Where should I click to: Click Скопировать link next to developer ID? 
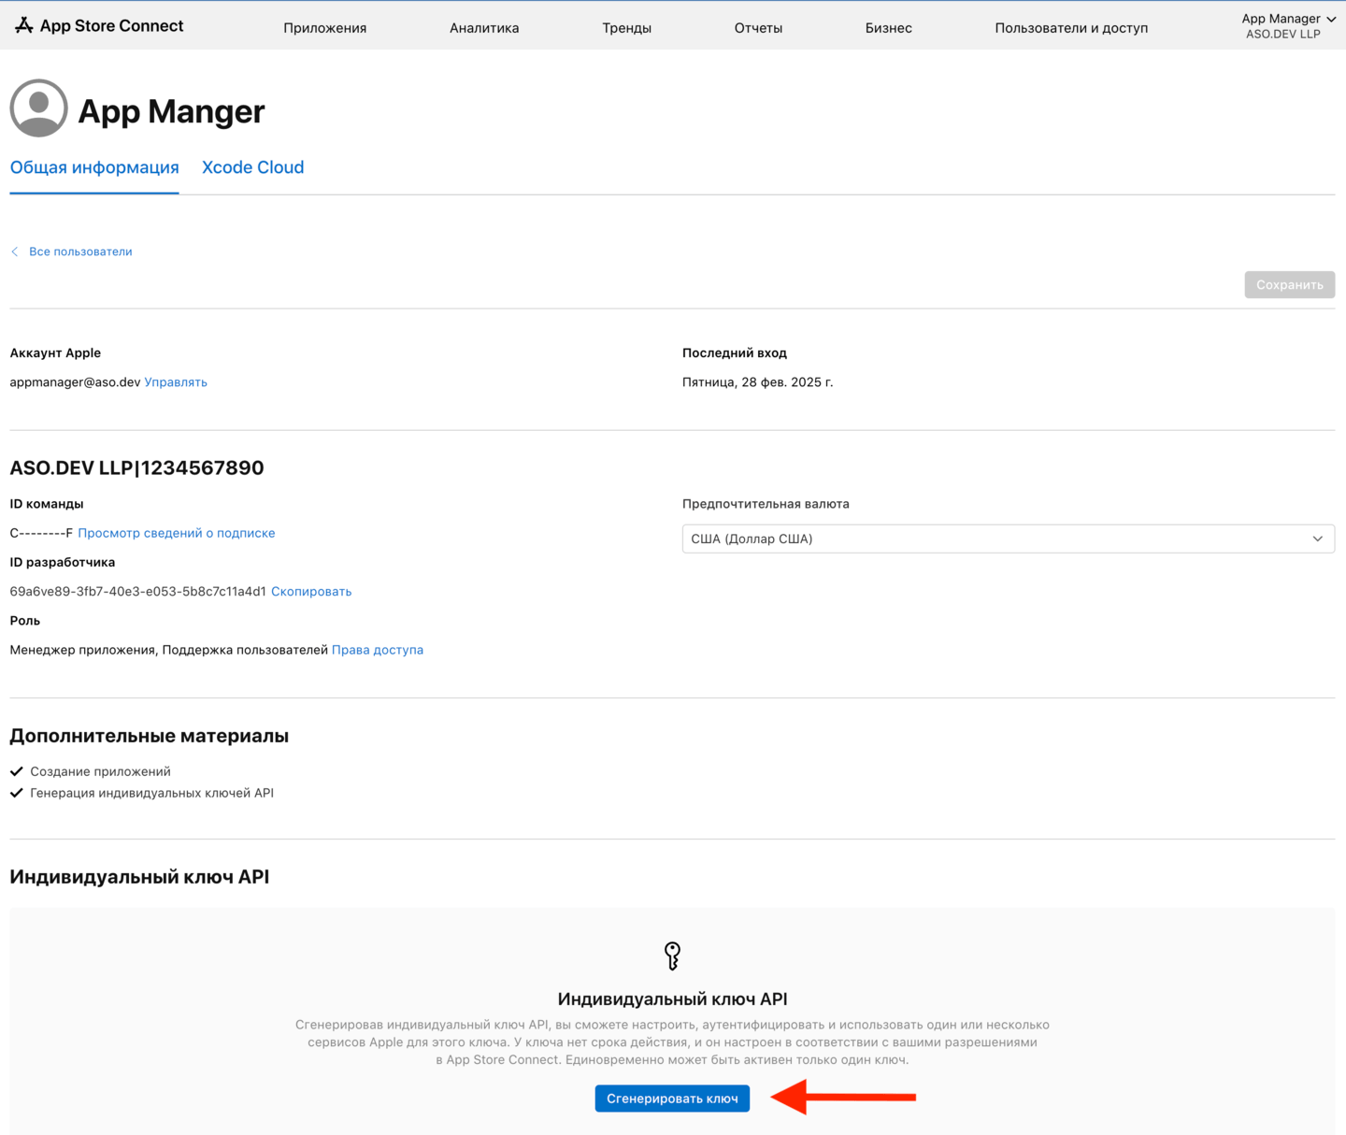[x=311, y=592]
